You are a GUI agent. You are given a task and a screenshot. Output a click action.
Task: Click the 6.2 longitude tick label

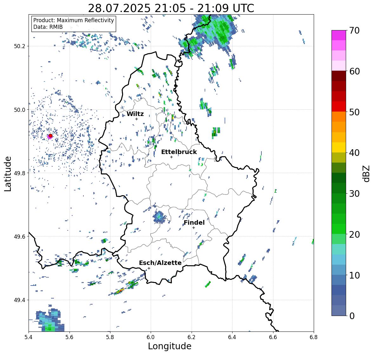click(192, 337)
